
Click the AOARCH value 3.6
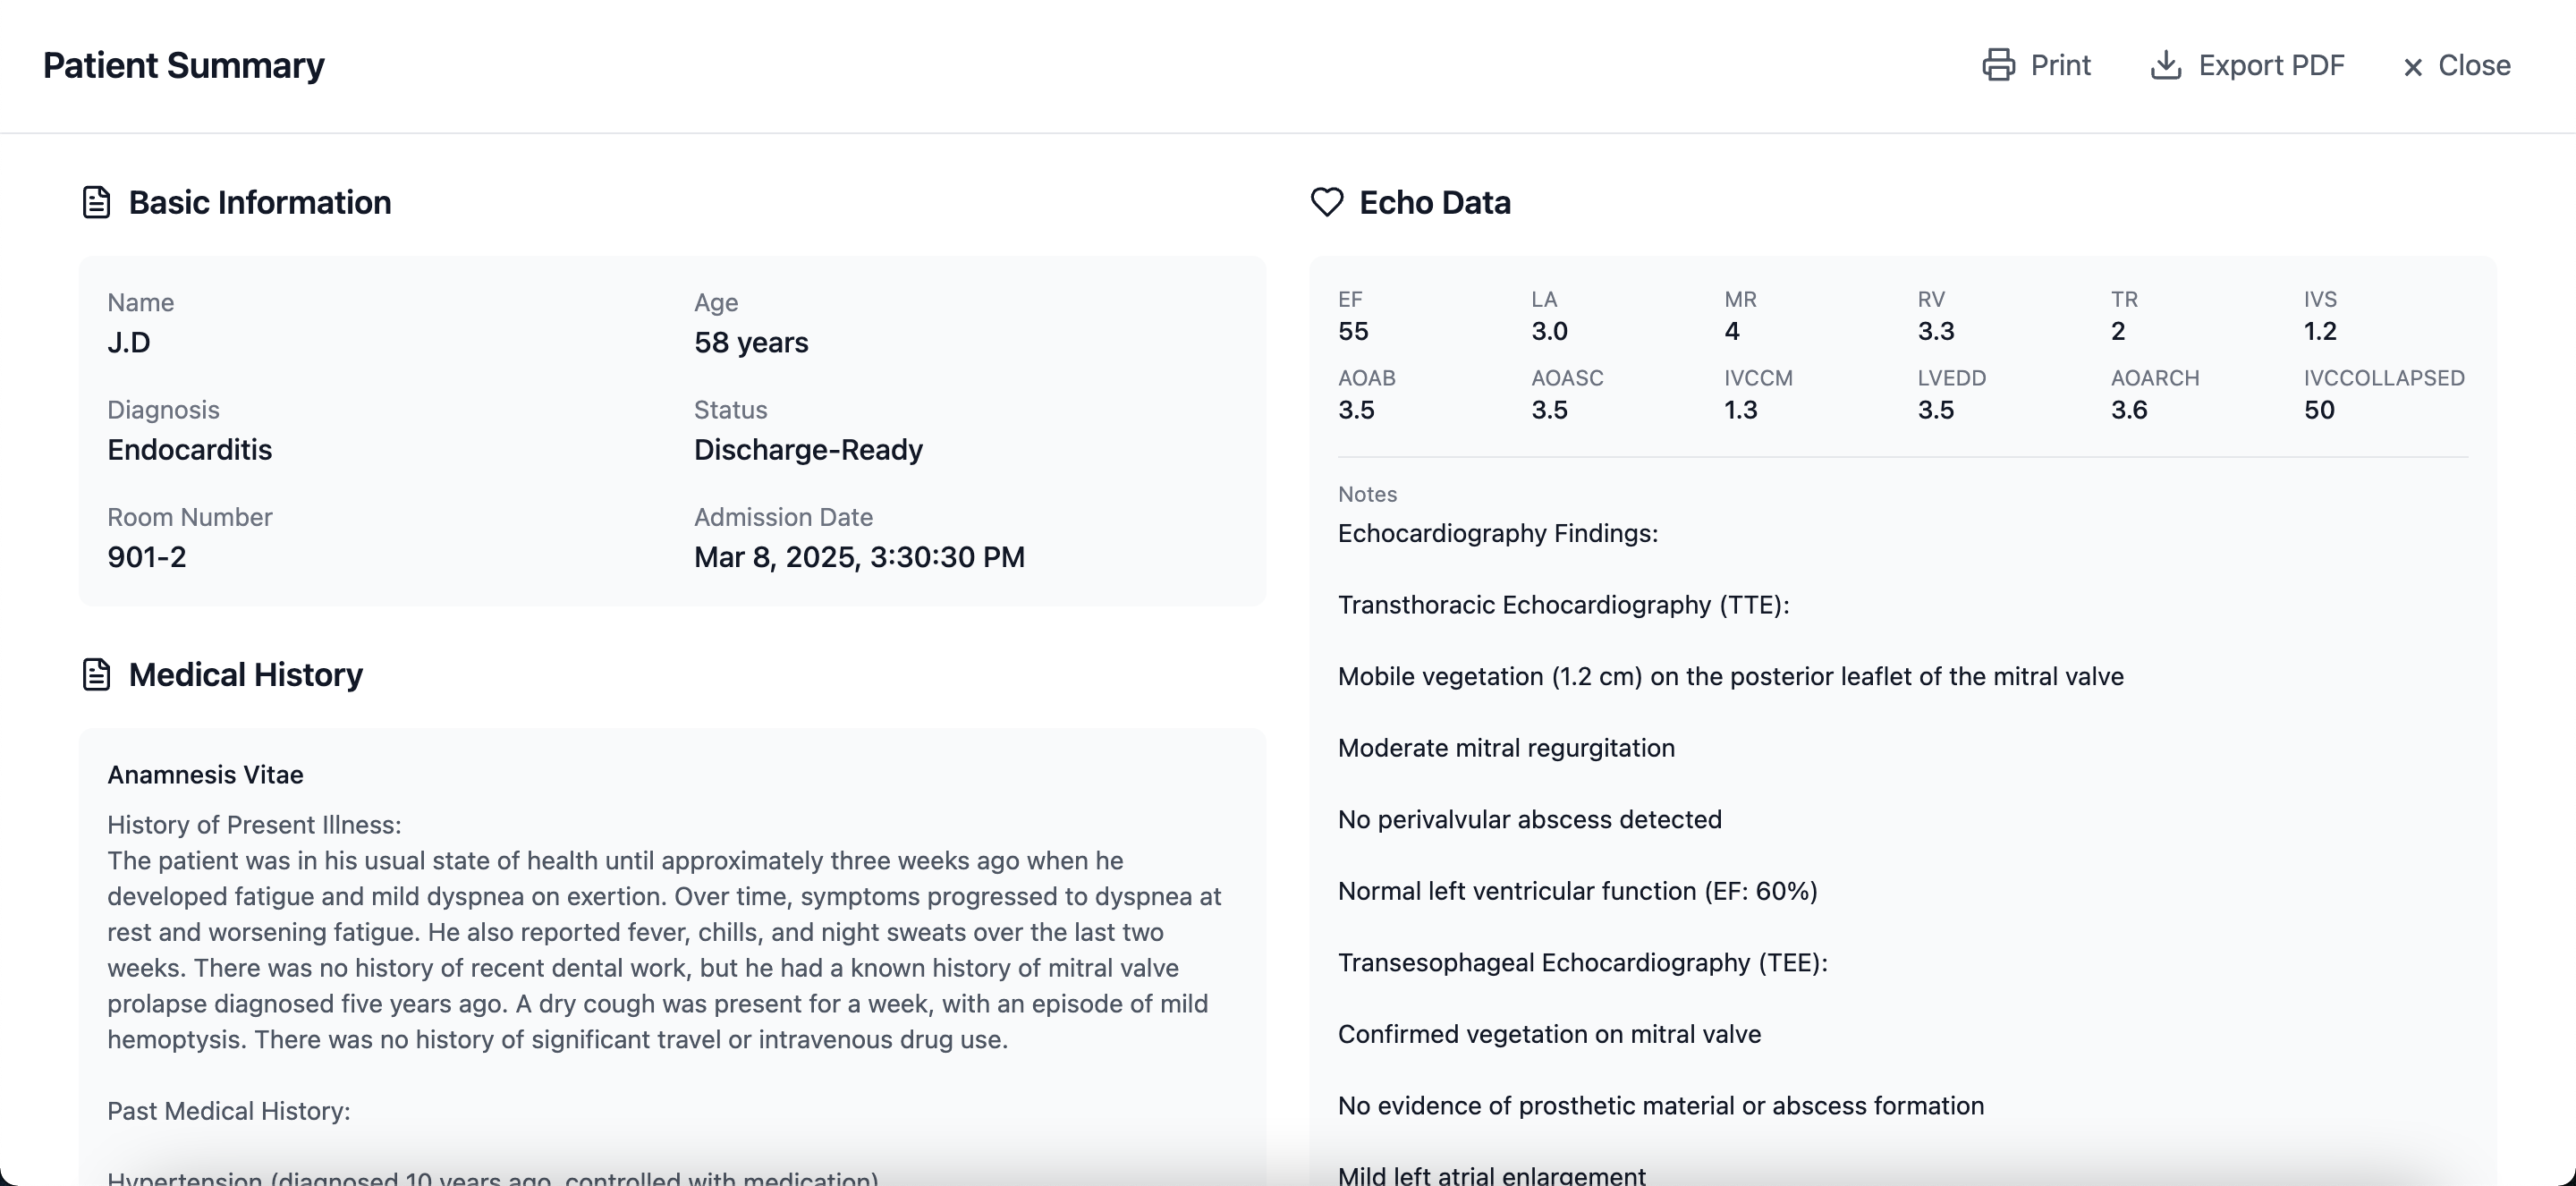point(2129,410)
